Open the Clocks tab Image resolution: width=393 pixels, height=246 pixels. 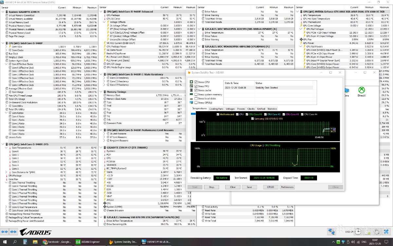pos(251,109)
